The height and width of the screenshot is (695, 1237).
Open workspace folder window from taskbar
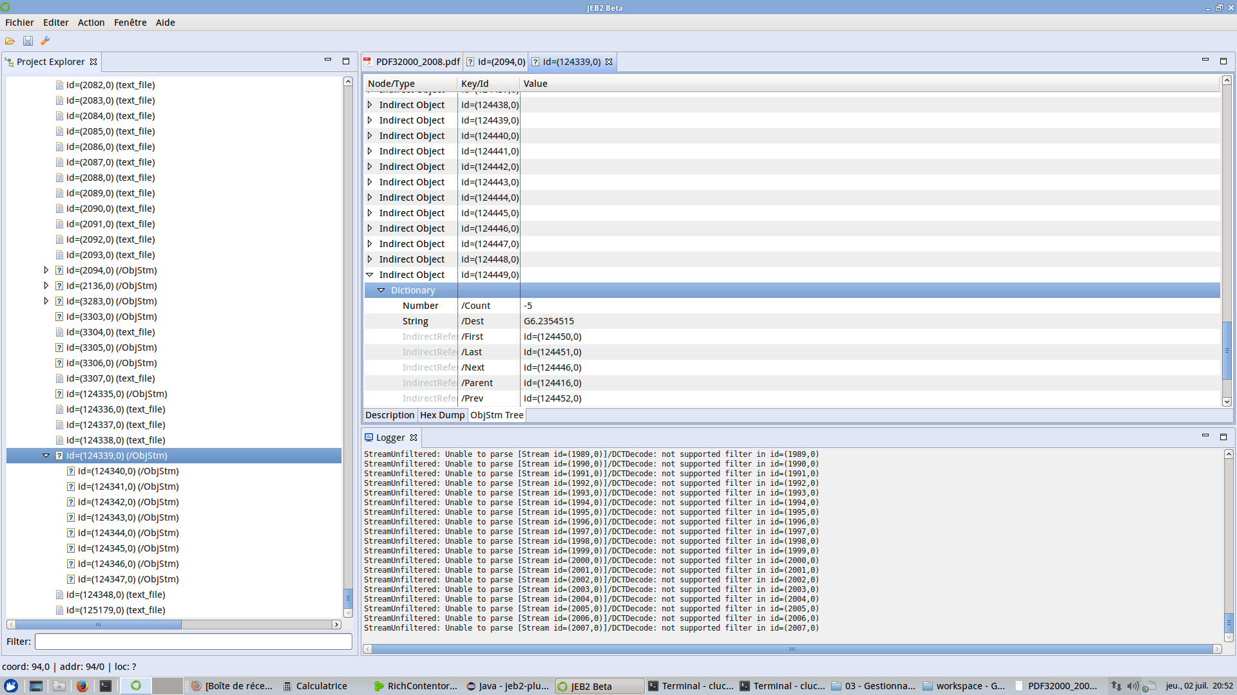point(964,686)
